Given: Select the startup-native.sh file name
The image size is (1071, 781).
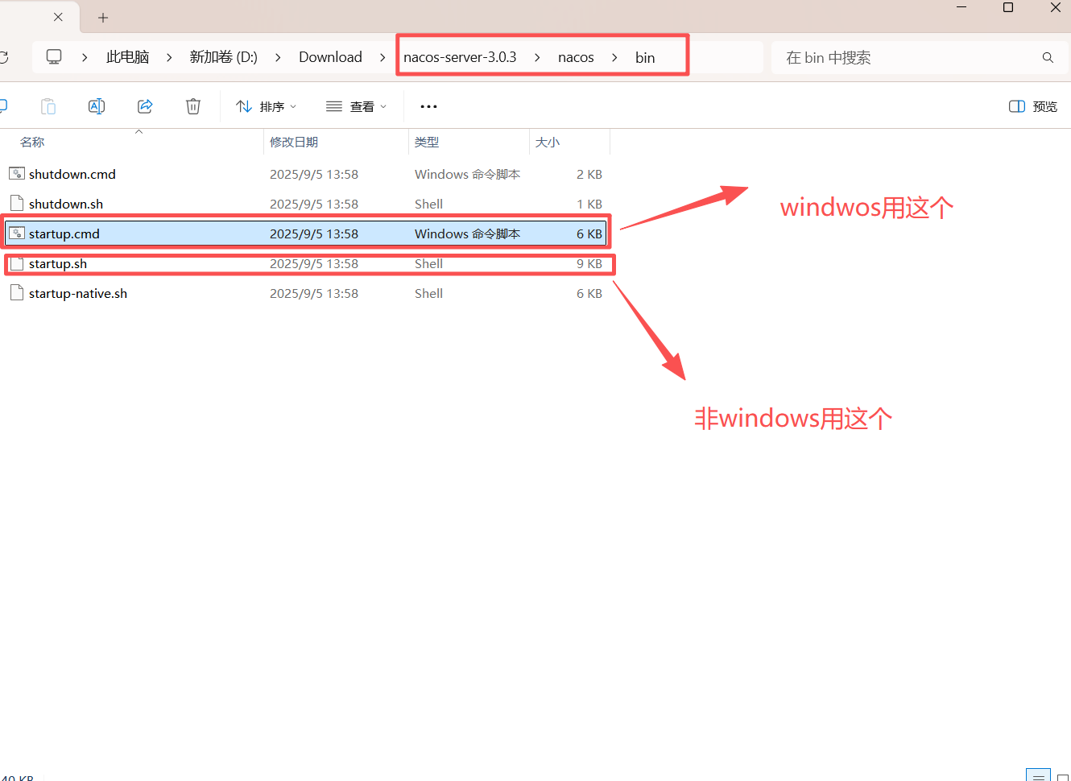Looking at the screenshot, I should 78,293.
